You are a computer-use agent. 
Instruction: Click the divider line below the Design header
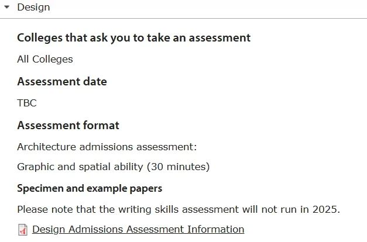point(184,18)
